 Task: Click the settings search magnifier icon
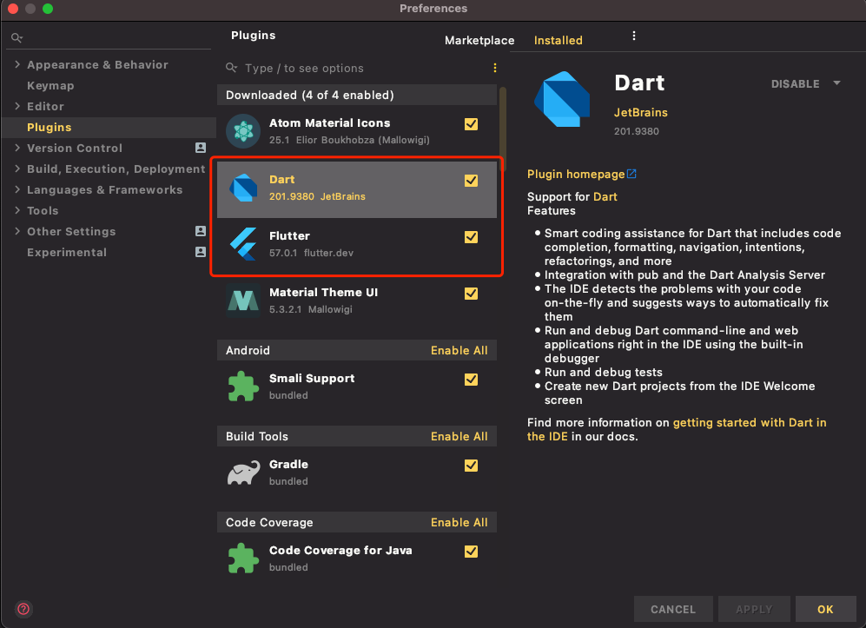pos(17,37)
